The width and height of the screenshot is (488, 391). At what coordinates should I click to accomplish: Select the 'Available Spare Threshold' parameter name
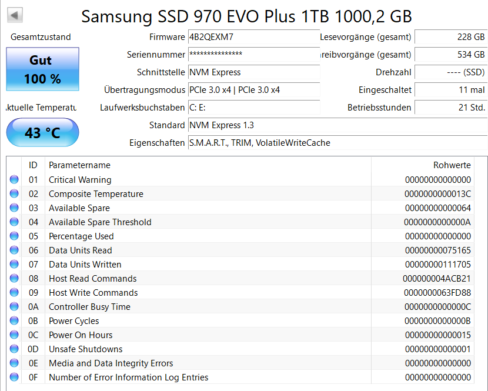[x=100, y=222]
